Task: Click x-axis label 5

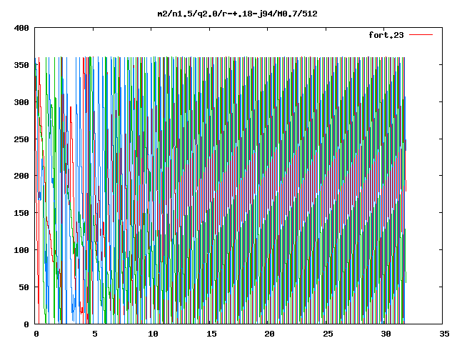Action: [x=95, y=334]
